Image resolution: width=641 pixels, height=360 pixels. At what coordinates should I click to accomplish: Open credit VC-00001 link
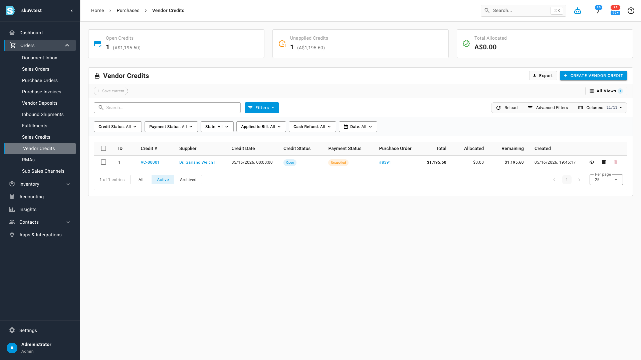coord(150,162)
